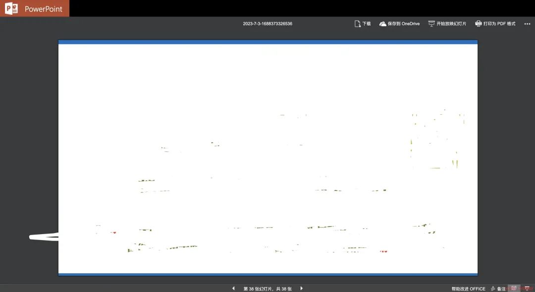Select the editing view icon in status bar
The height and width of the screenshot is (292, 535).
pos(514,288)
